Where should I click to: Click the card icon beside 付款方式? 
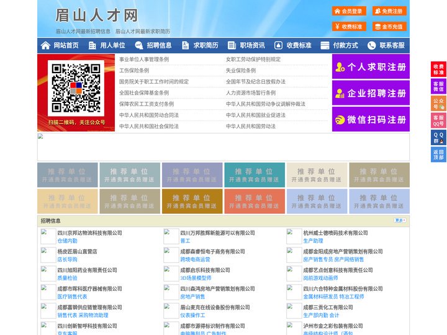325,45
